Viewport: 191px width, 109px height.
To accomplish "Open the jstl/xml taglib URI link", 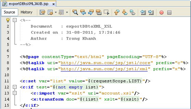I will (x=104, y=69).
